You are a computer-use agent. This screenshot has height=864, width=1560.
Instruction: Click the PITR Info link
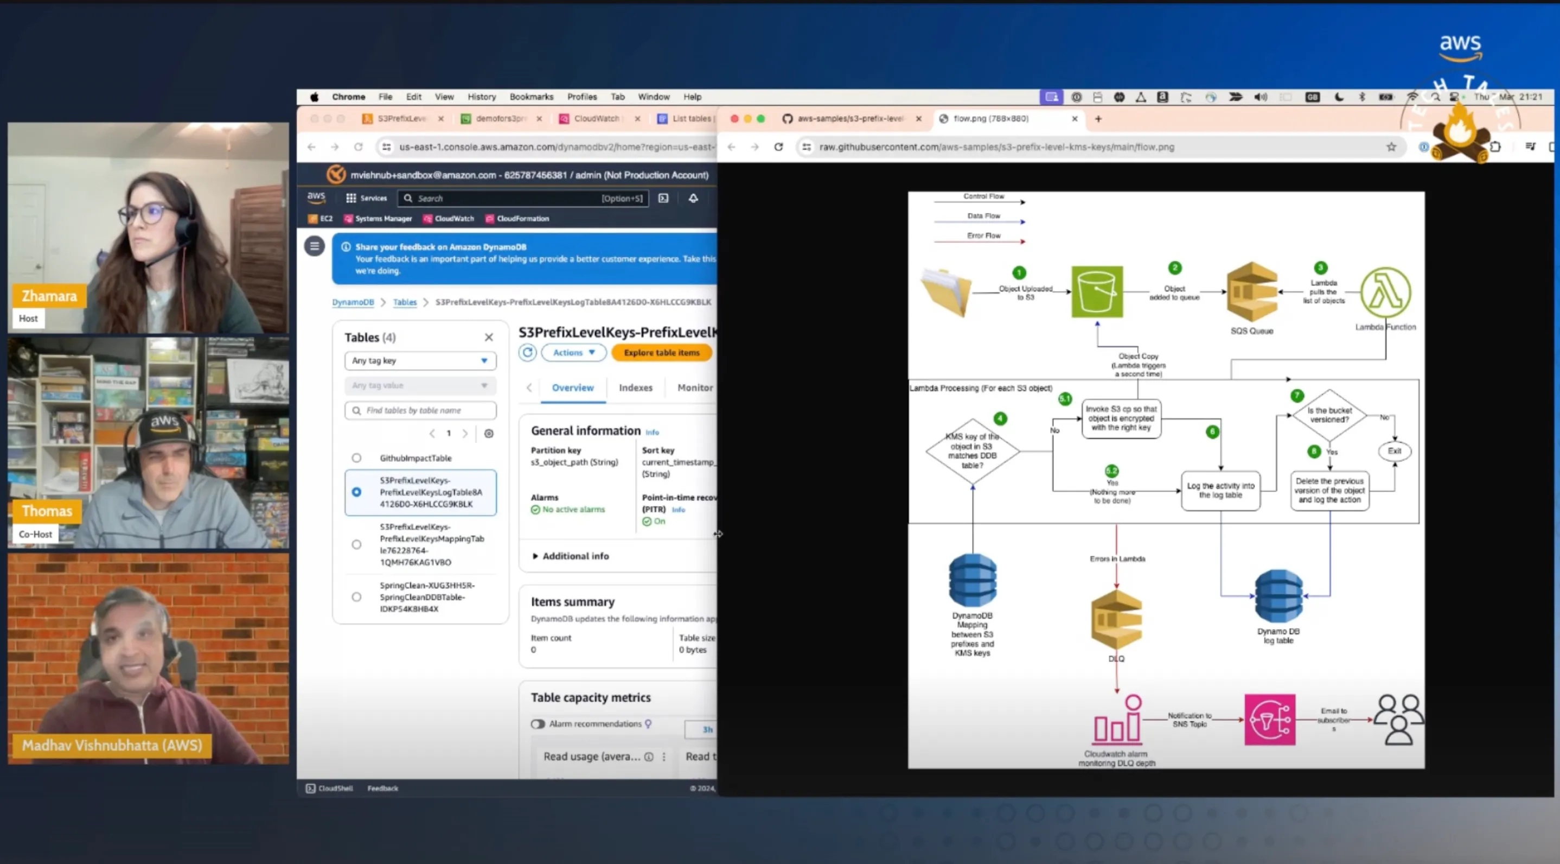(x=678, y=510)
